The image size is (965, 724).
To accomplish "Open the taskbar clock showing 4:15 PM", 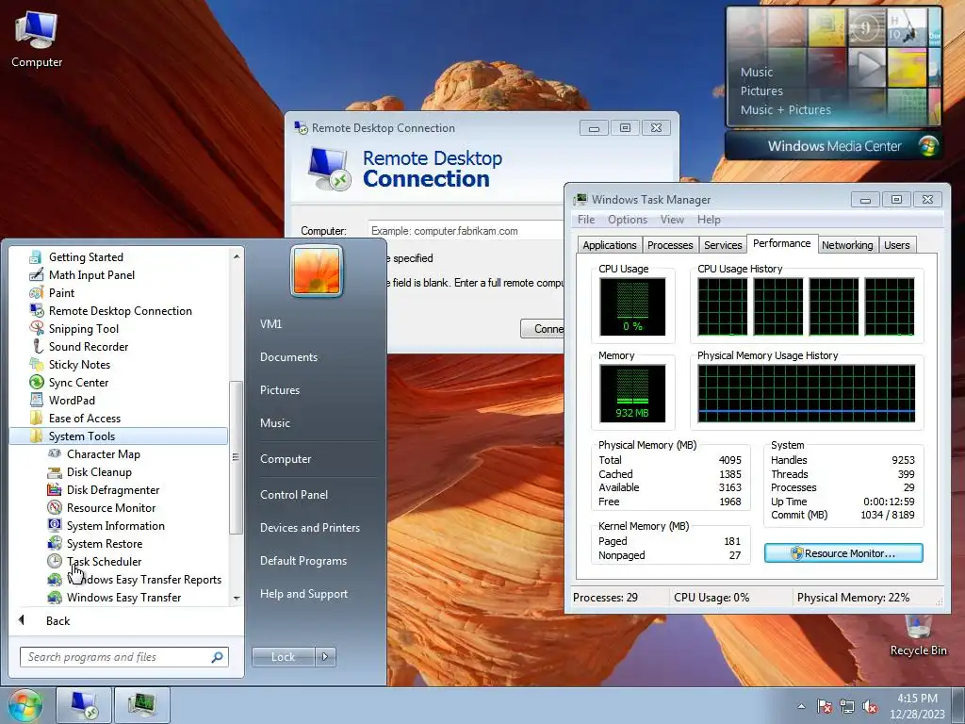I will (917, 706).
